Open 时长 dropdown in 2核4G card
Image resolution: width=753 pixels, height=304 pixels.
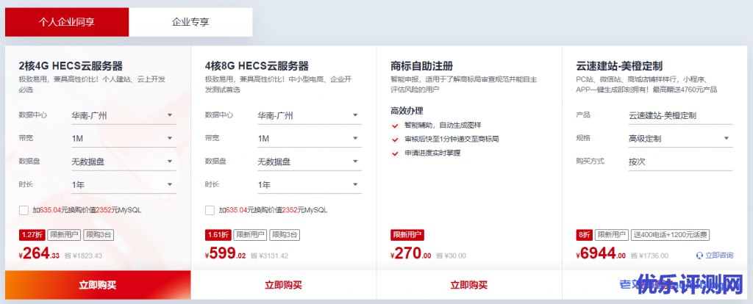click(124, 184)
